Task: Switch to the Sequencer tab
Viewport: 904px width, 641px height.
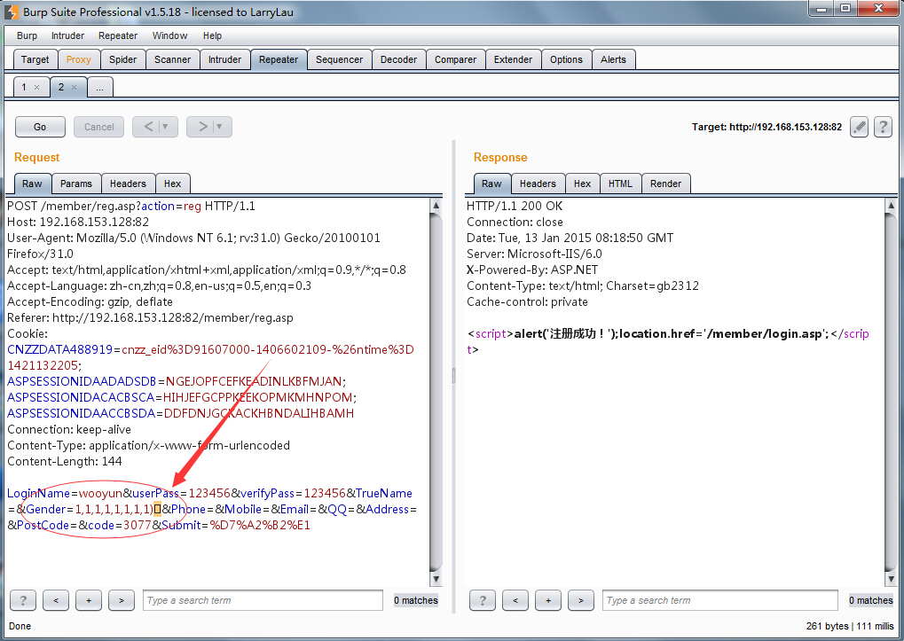Action: [x=339, y=59]
